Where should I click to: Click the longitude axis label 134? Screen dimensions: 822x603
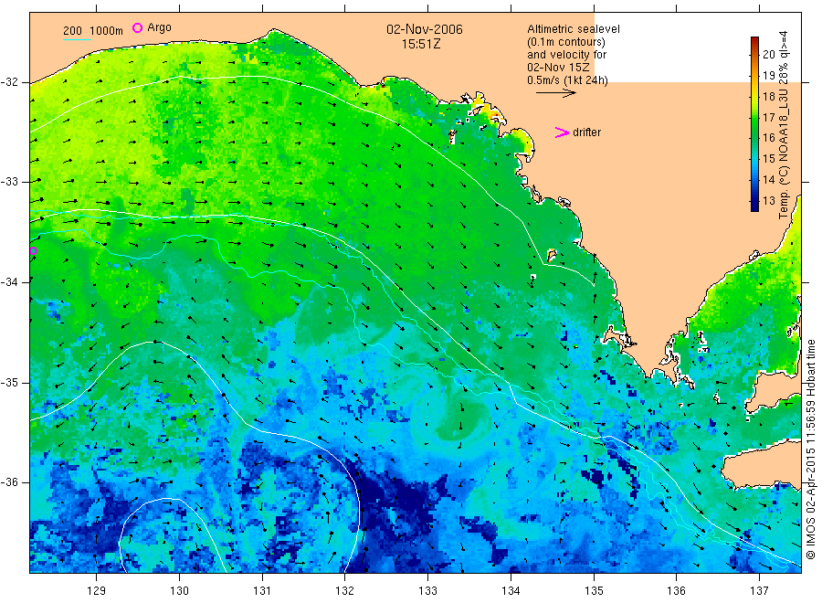tap(511, 590)
